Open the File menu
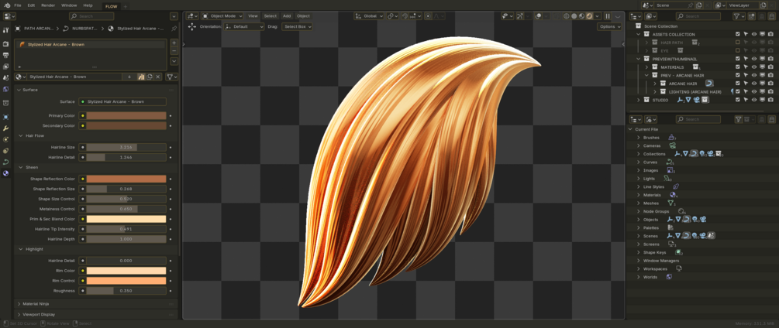779x328 pixels. (x=17, y=5)
